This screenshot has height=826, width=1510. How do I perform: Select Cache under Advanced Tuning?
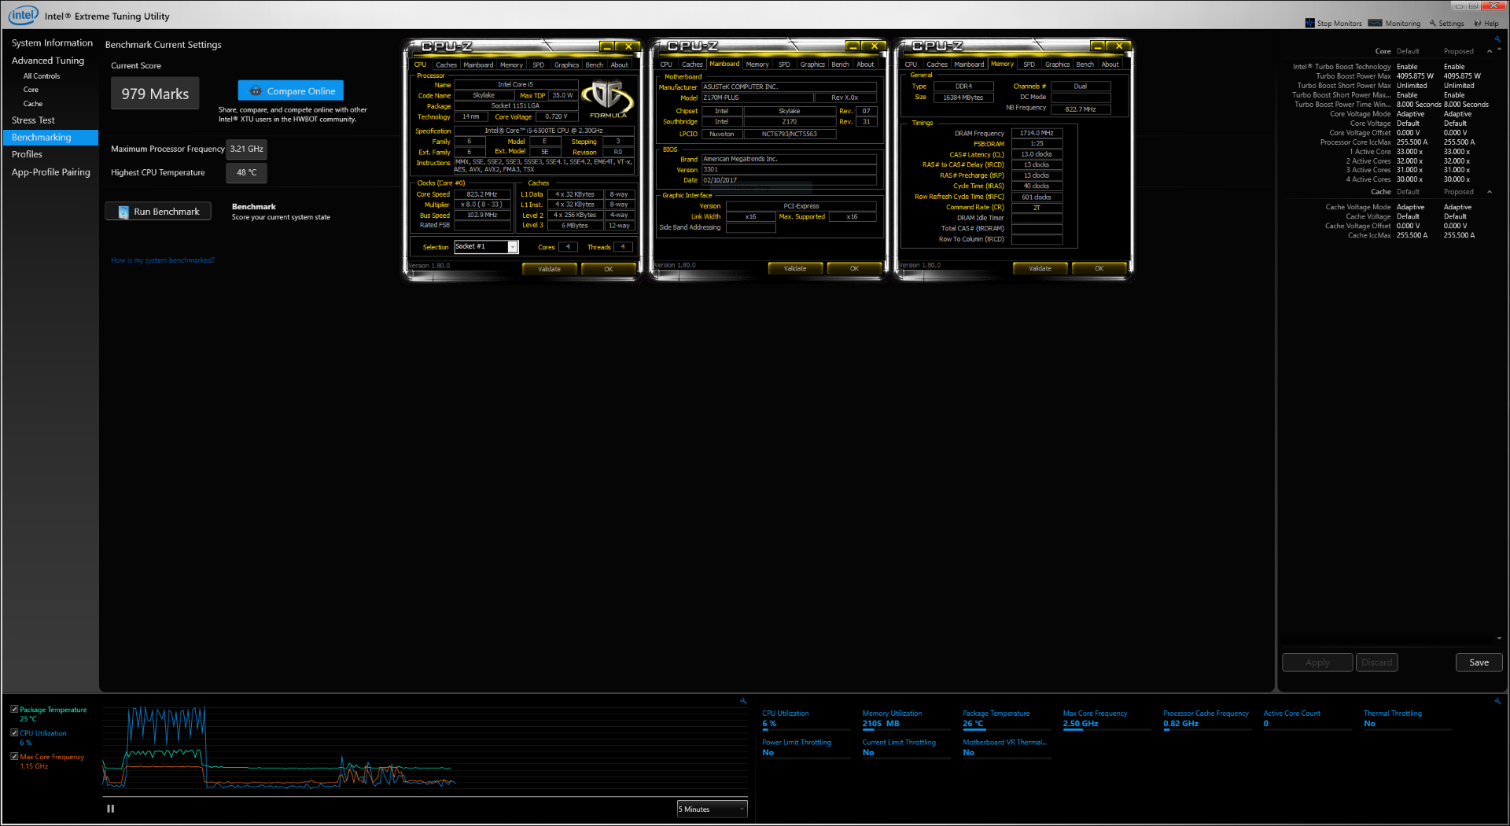[x=33, y=104]
